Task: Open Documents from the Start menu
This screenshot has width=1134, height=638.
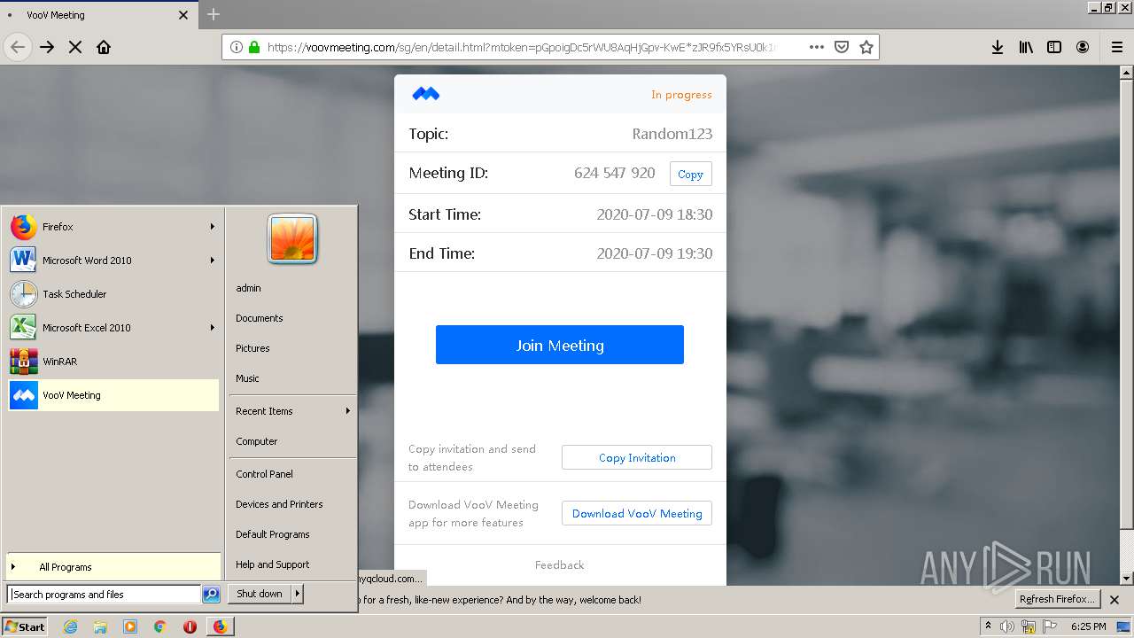Action: point(292,318)
